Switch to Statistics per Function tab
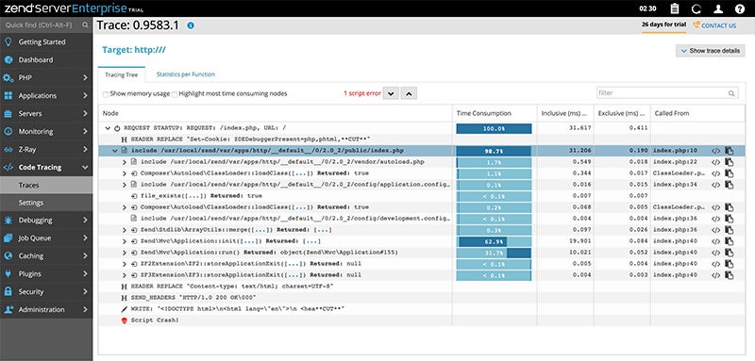Image resolution: width=755 pixels, height=361 pixels. pos(185,74)
